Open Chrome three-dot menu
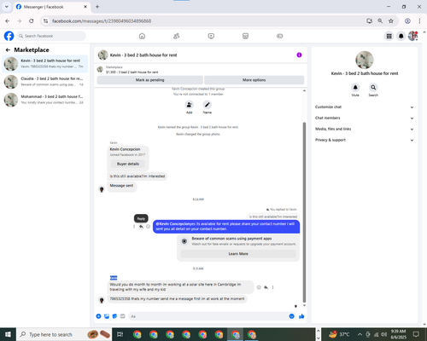 click(419, 20)
